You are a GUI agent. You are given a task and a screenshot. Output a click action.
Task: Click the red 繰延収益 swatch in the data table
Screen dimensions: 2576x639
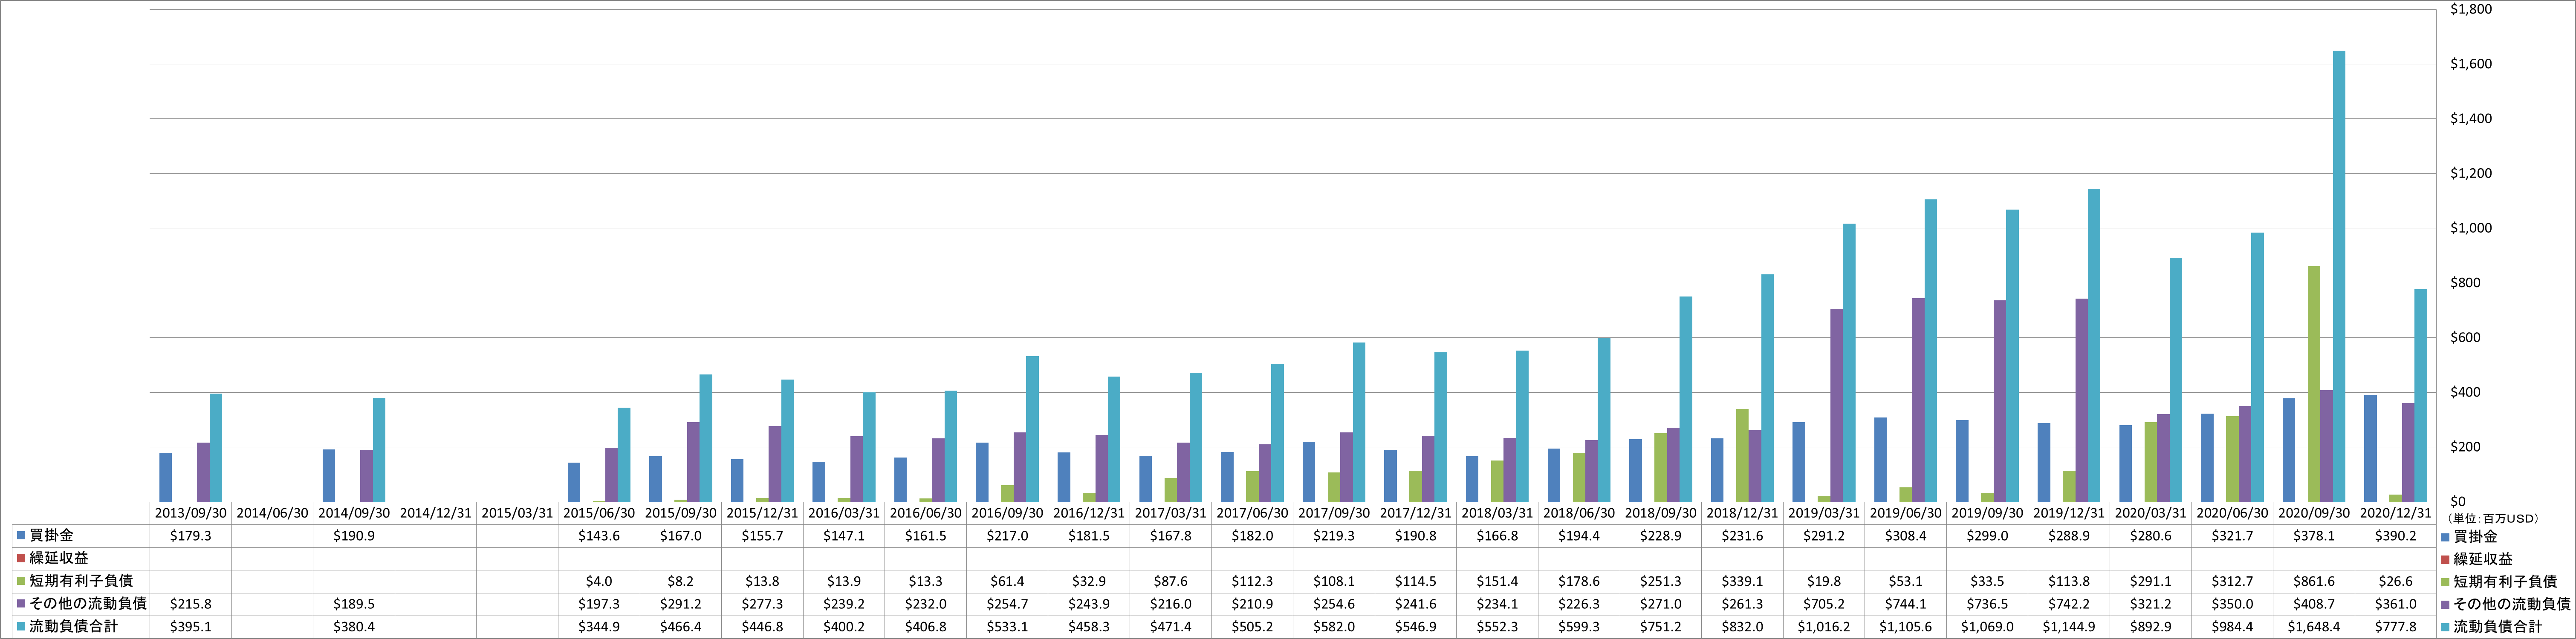coord(20,558)
